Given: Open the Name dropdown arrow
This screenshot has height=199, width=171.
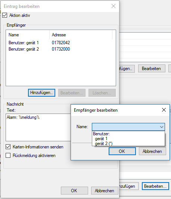Looking at the screenshot, I should pyautogui.click(x=162, y=127).
